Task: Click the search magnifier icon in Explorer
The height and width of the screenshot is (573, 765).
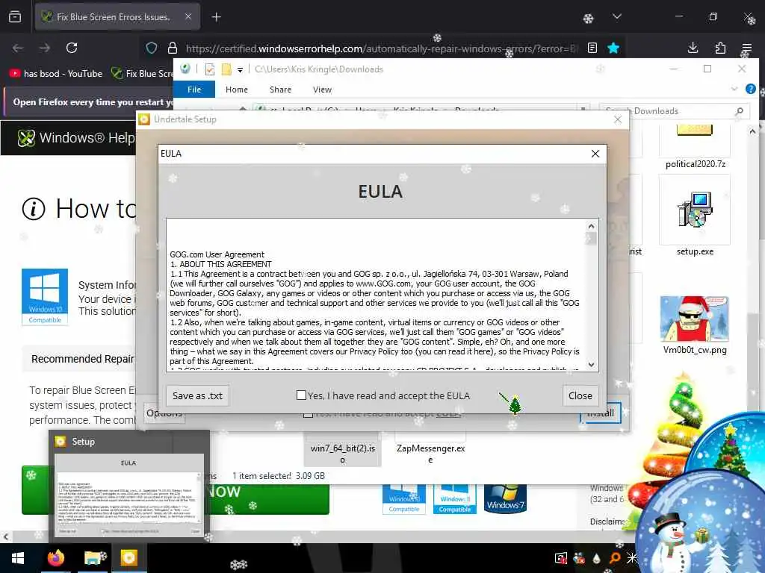Action: point(740,111)
